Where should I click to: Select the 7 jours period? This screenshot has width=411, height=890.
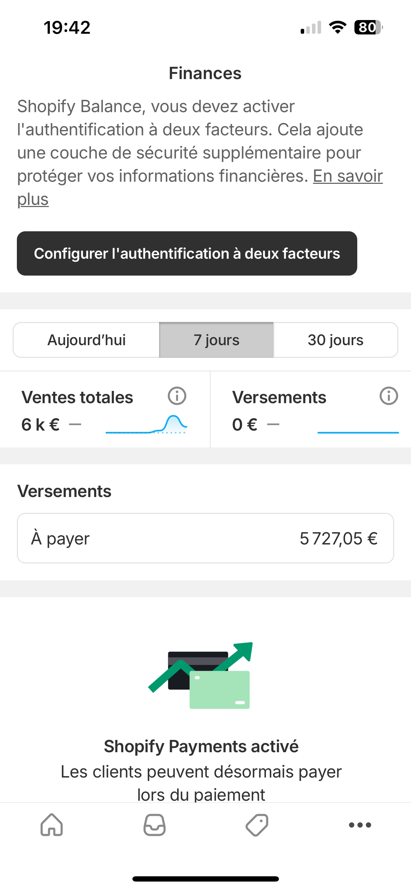point(216,340)
